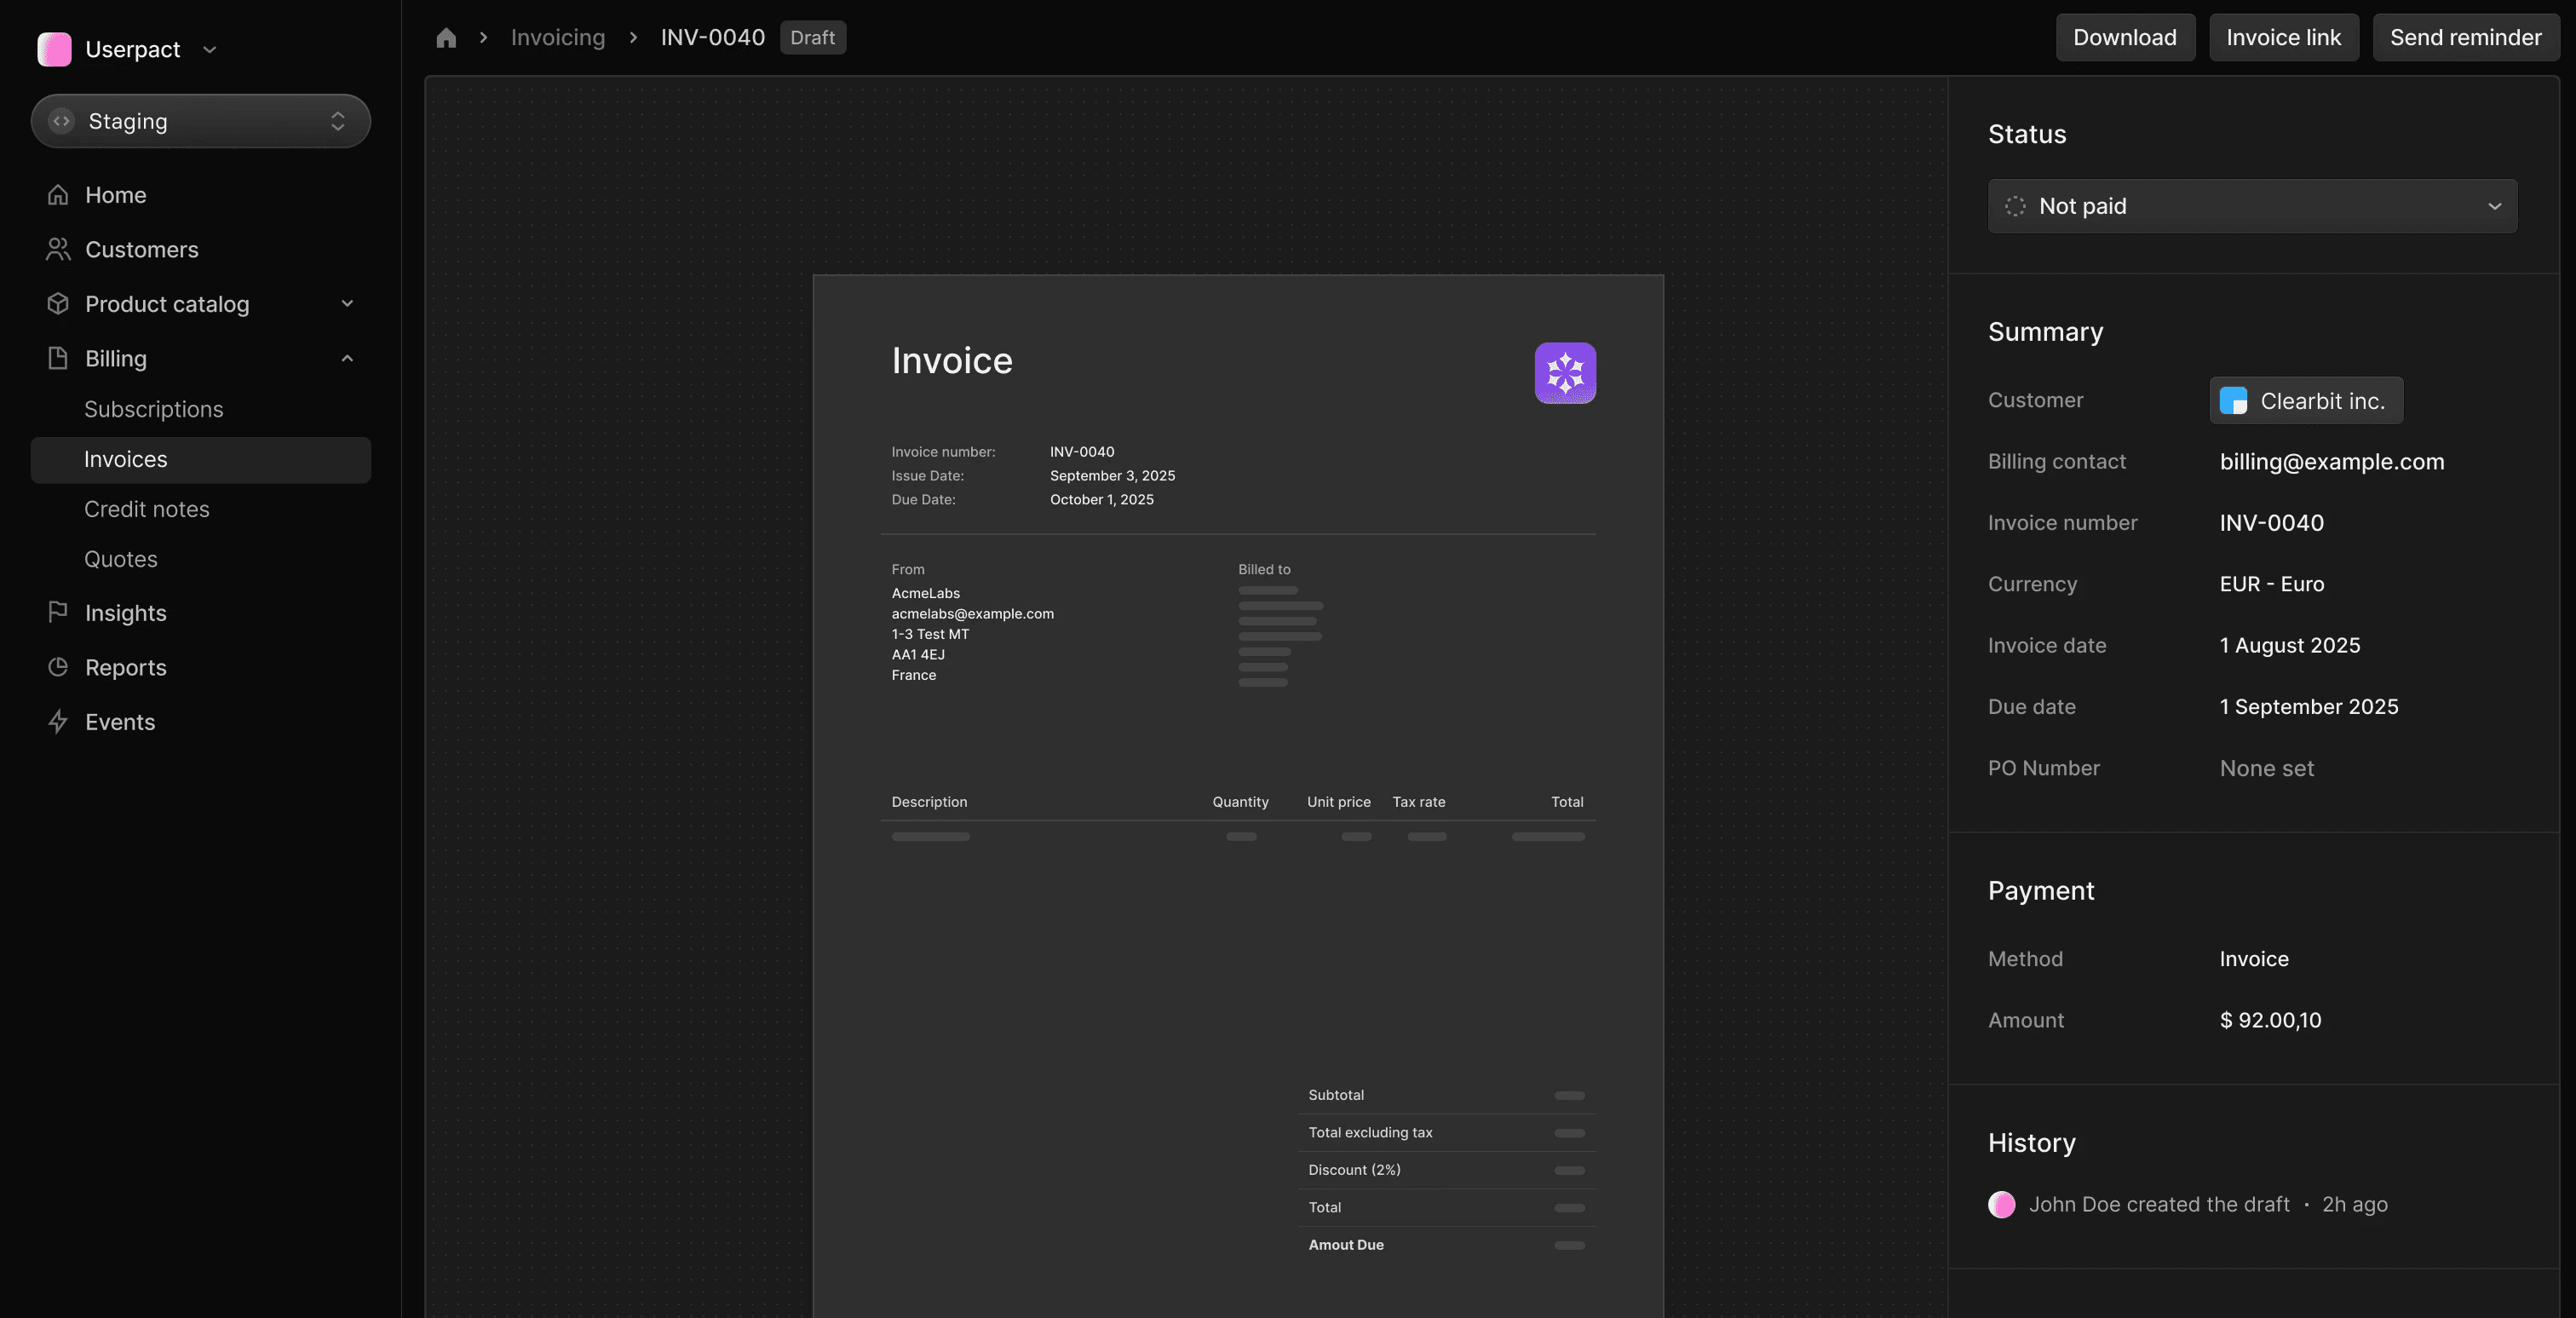The image size is (2576, 1318).
Task: Click the Insights flag icon
Action: [58, 612]
